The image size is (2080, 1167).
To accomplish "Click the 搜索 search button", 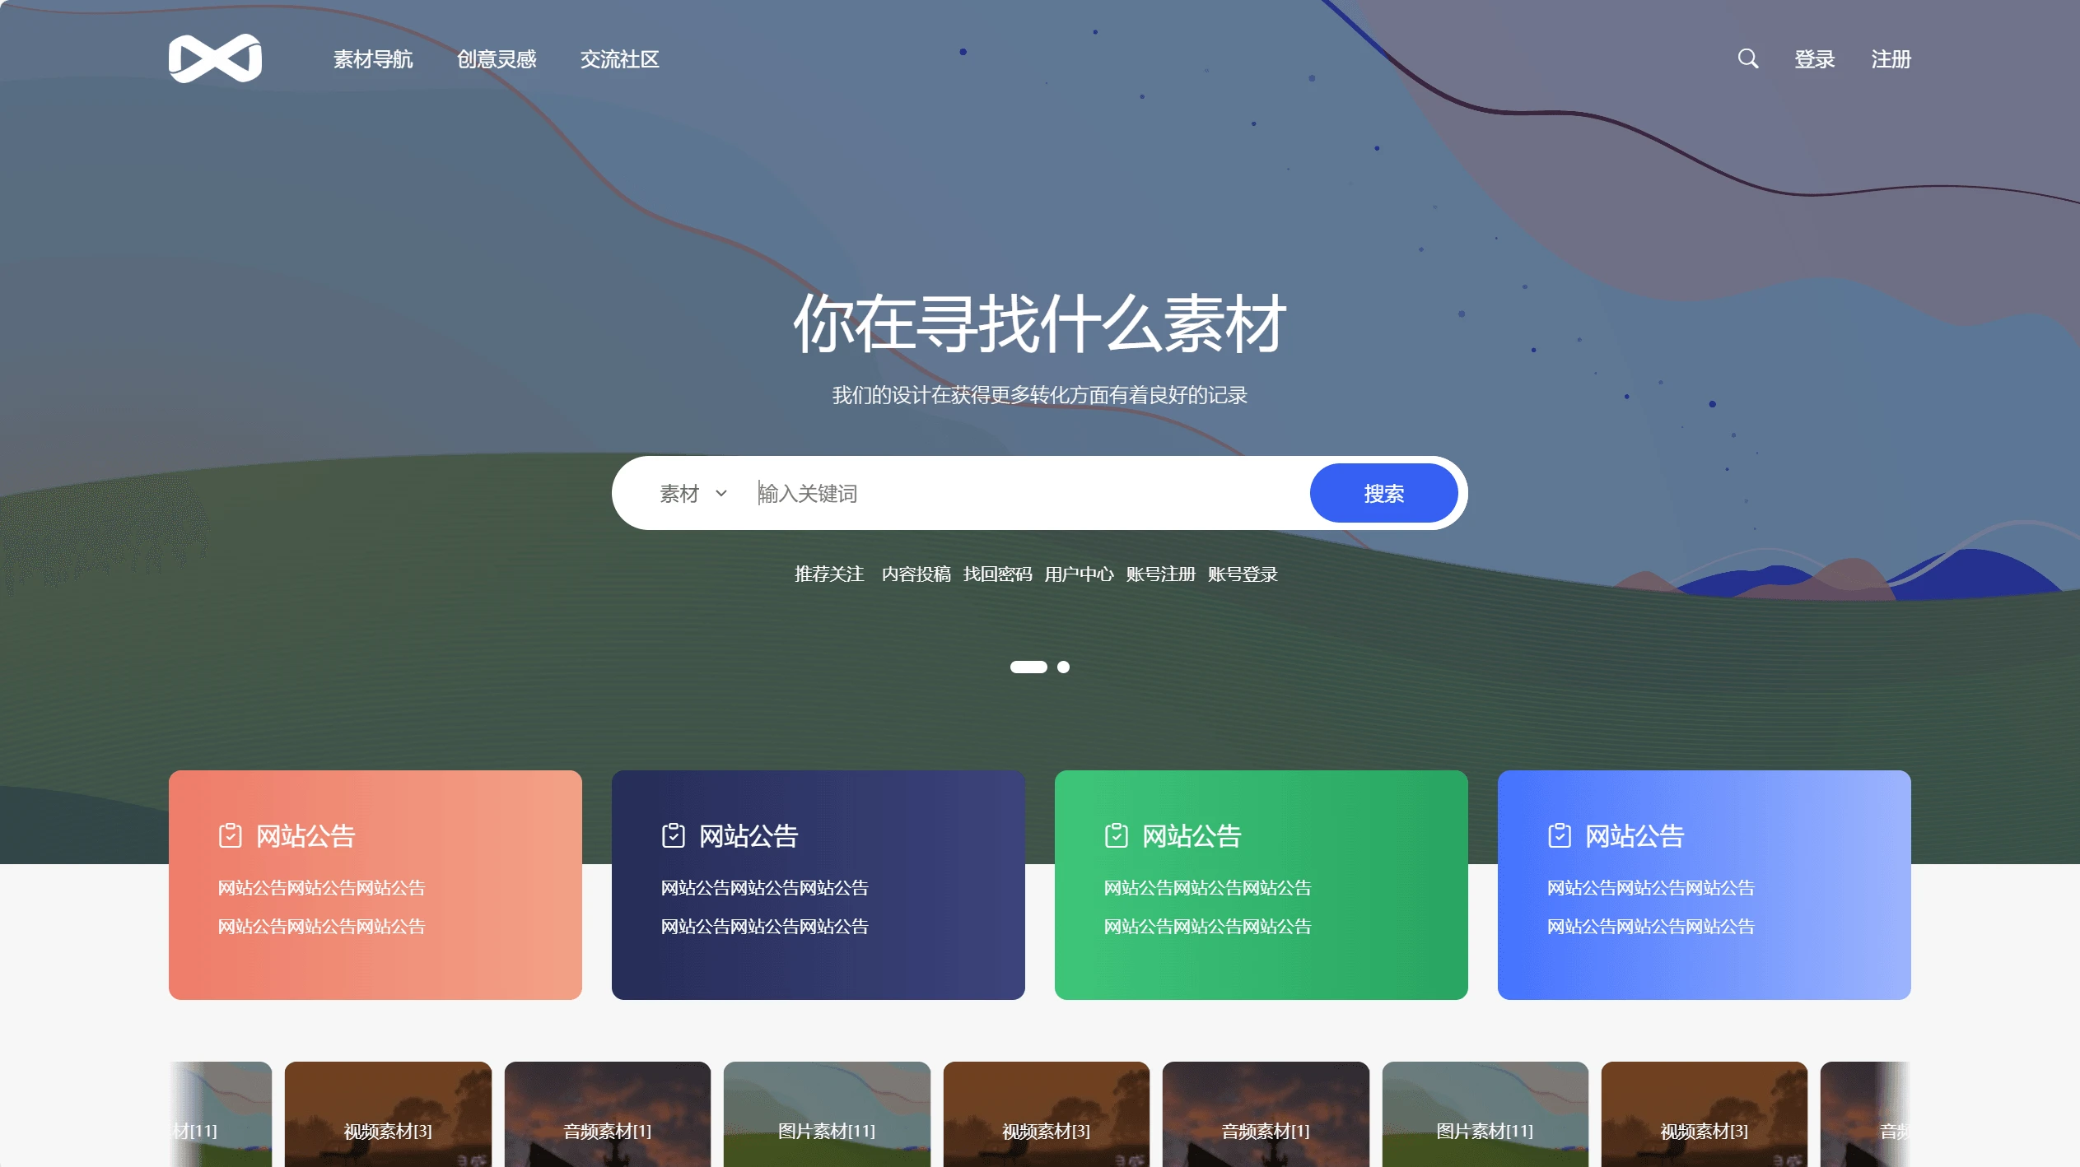I will 1382,493.
